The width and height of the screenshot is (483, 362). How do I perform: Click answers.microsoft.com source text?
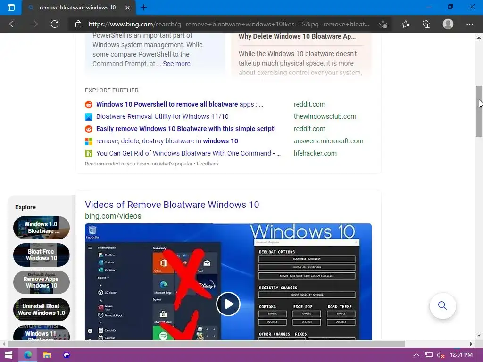329,141
